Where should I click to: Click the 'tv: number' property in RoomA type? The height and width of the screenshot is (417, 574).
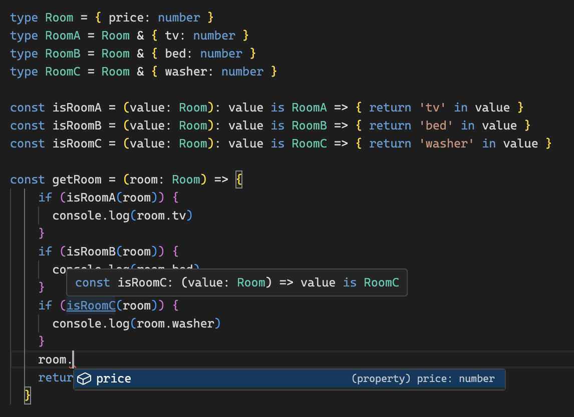pyautogui.click(x=200, y=35)
